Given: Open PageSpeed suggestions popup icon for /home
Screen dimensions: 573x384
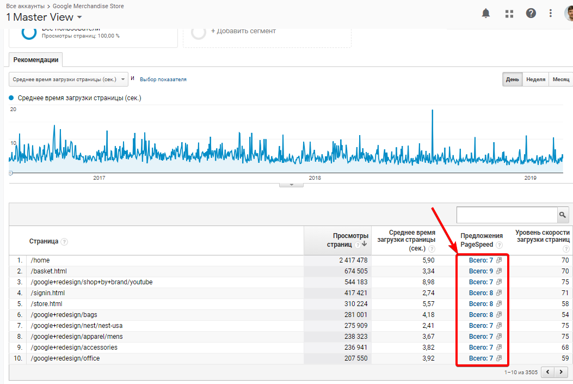Looking at the screenshot, I should [x=498, y=260].
